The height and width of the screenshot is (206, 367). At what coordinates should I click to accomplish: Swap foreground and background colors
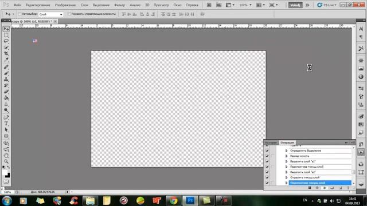click(x=8, y=167)
